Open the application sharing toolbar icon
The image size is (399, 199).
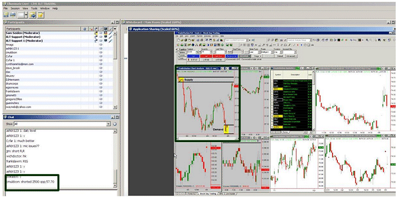click(x=32, y=15)
